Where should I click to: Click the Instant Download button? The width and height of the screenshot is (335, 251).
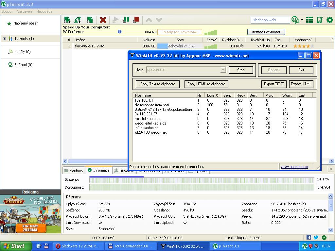tap(266, 32)
